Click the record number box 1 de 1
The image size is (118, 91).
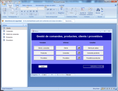click(x=45, y=75)
